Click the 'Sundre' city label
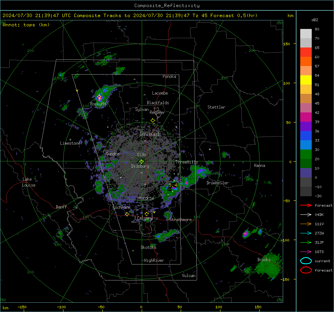 click(x=112, y=154)
